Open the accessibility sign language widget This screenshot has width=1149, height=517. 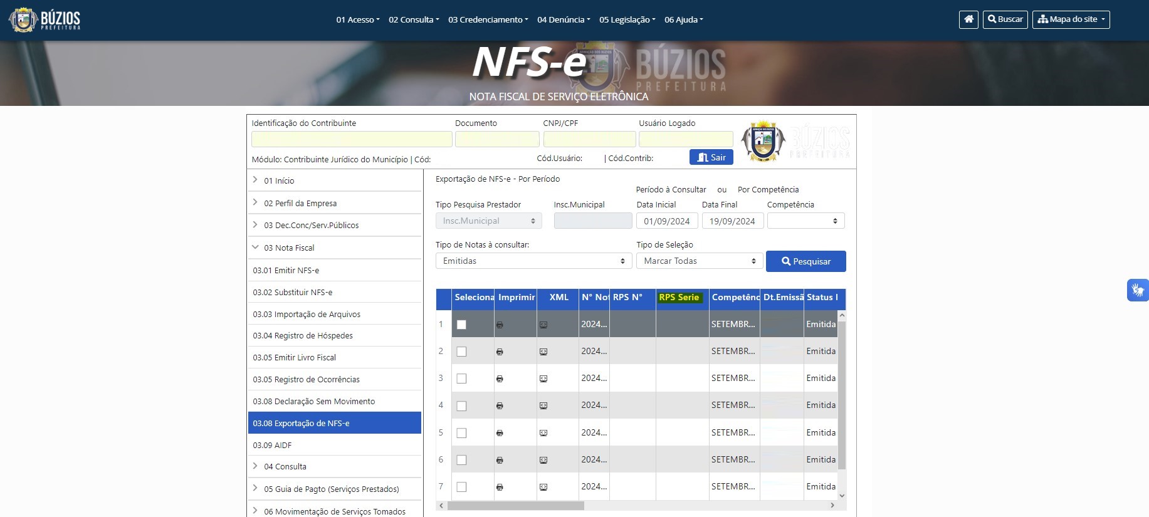coord(1138,290)
